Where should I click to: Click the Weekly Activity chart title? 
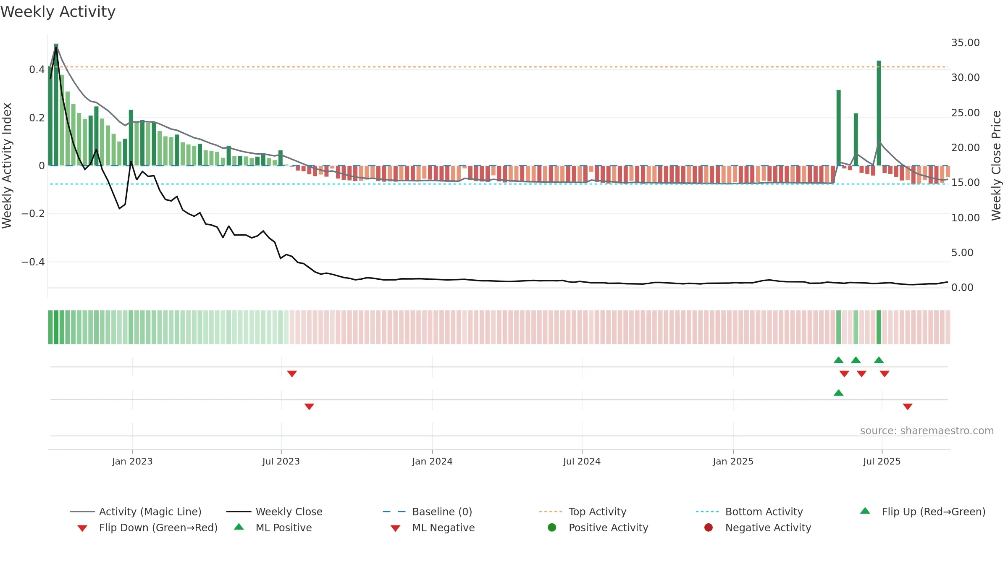coord(58,12)
